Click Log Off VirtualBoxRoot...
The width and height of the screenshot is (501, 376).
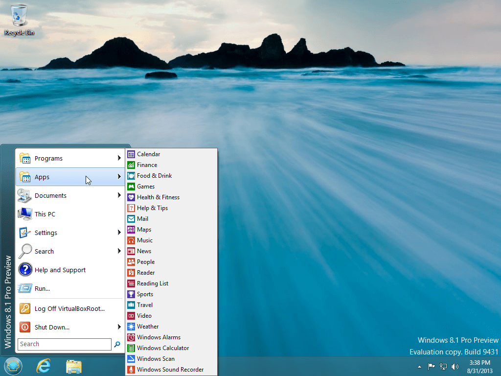(x=70, y=308)
